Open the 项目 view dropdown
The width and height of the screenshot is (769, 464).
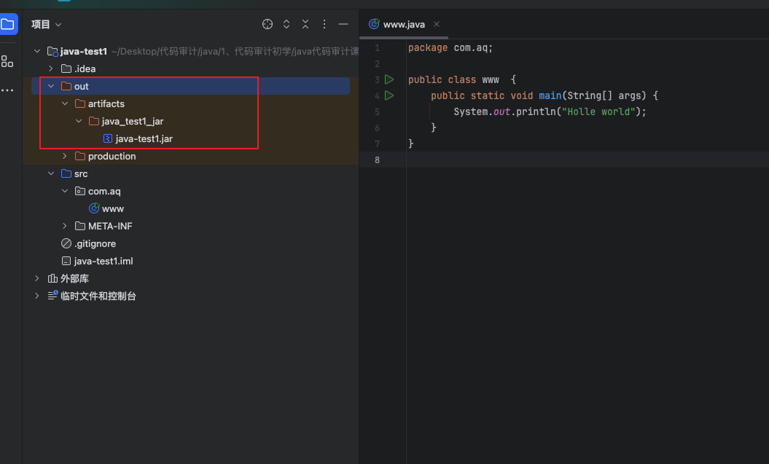pyautogui.click(x=47, y=25)
